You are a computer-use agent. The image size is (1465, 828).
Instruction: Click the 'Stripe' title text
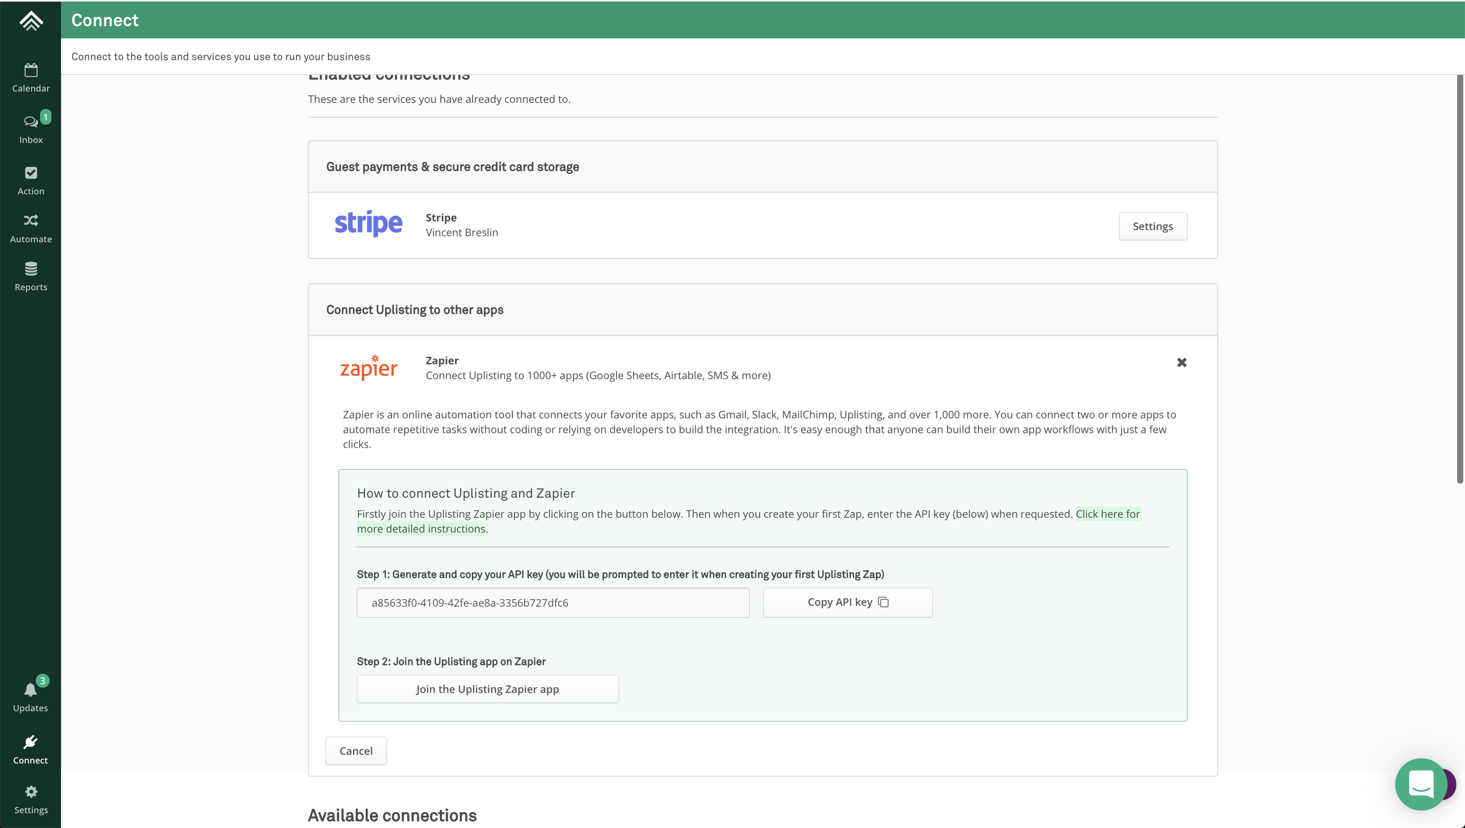pos(441,218)
